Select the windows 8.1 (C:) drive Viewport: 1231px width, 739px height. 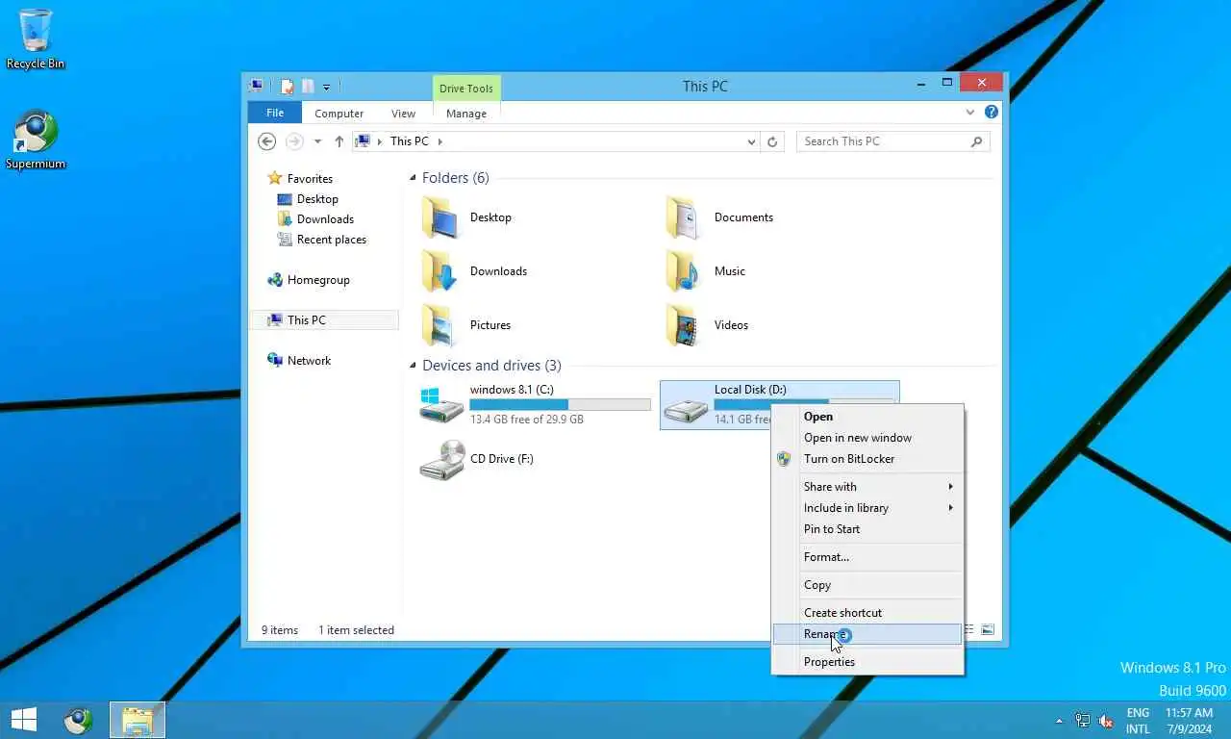(535, 405)
